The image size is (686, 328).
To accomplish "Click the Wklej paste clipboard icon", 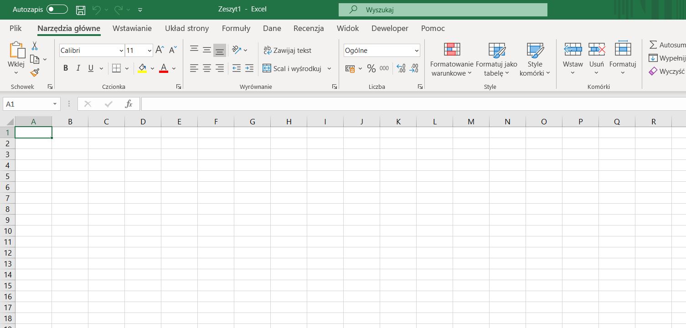I will tap(16, 50).
